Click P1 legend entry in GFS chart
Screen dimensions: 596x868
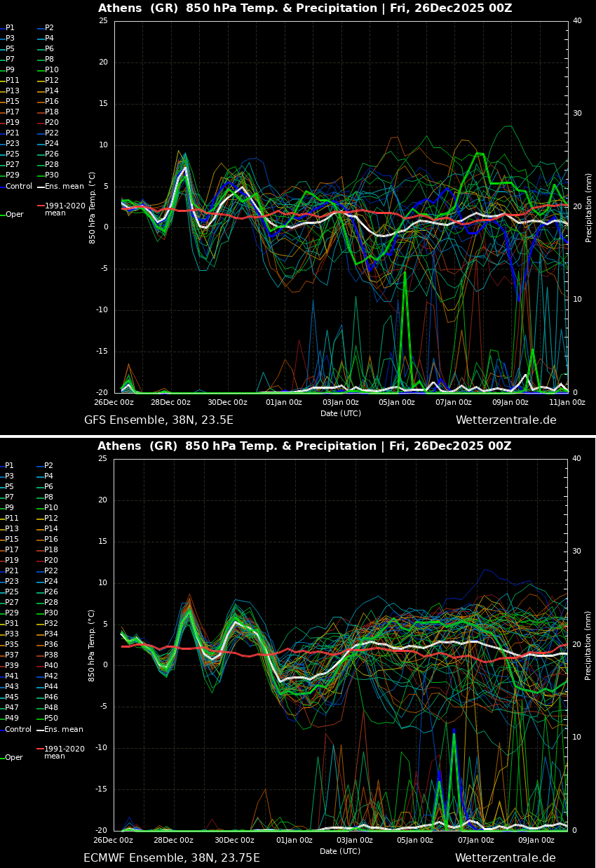10,28
